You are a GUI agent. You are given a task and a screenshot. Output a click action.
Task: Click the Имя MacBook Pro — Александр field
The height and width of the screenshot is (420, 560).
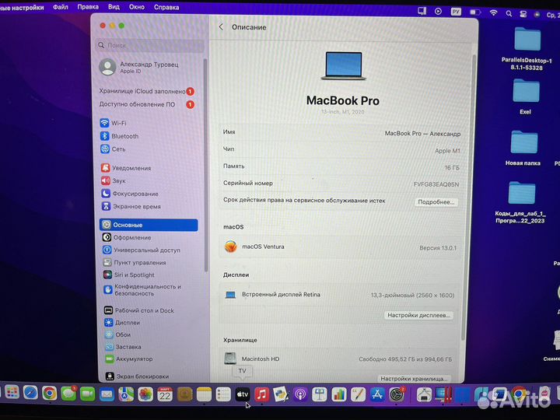(341, 133)
